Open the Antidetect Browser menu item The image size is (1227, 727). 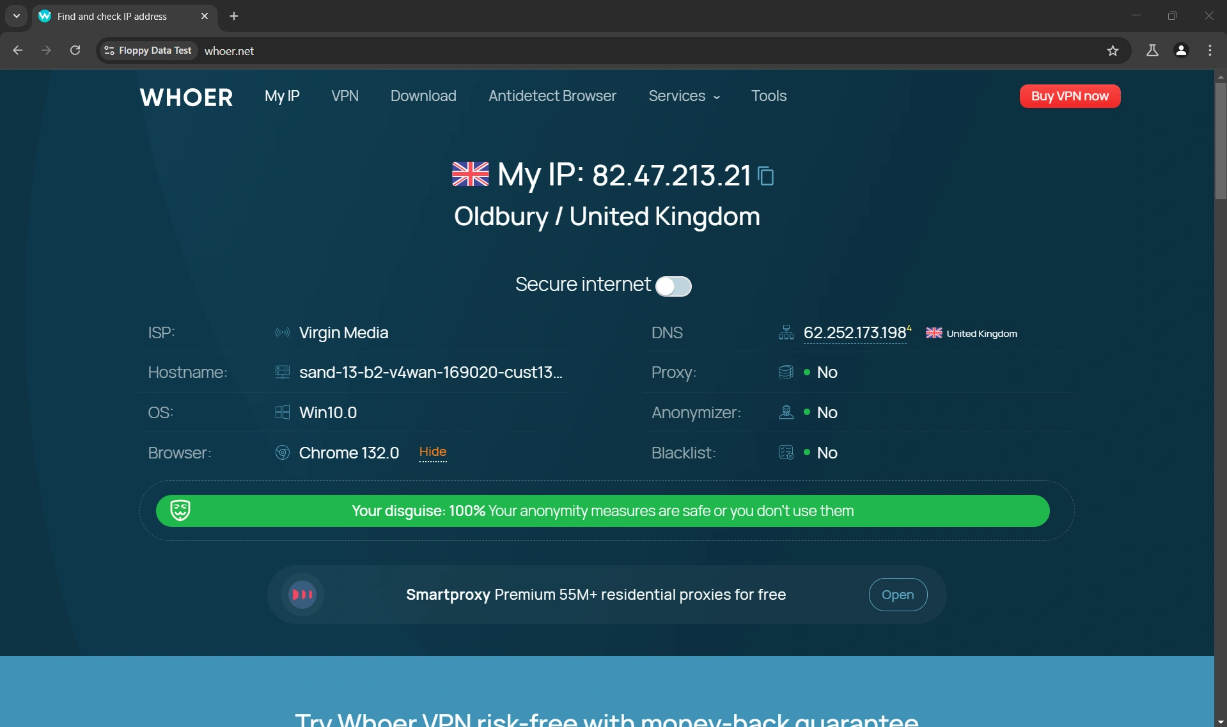pyautogui.click(x=552, y=96)
